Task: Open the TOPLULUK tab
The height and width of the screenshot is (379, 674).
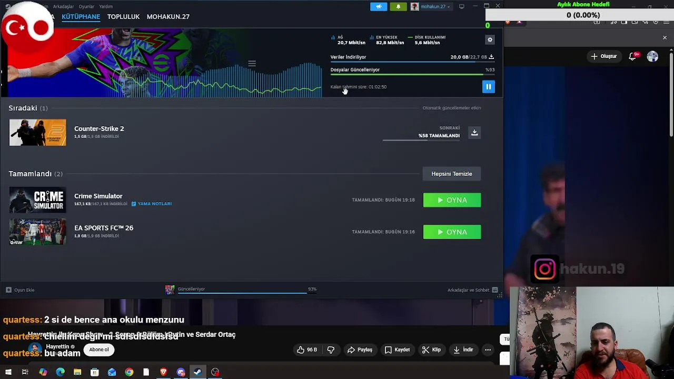Action: [x=123, y=16]
